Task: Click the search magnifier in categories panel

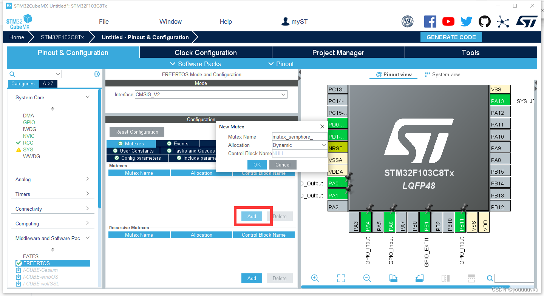Action: click(12, 74)
